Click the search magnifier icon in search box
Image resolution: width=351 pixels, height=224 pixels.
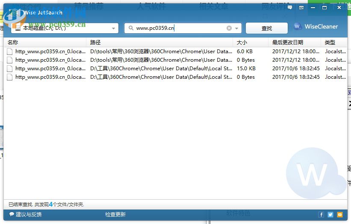pyautogui.click(x=131, y=28)
